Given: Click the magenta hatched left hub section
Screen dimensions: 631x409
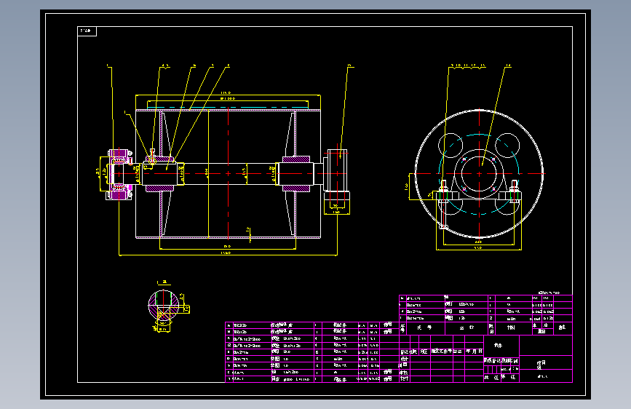Looking at the screenshot, I should 160,174.
